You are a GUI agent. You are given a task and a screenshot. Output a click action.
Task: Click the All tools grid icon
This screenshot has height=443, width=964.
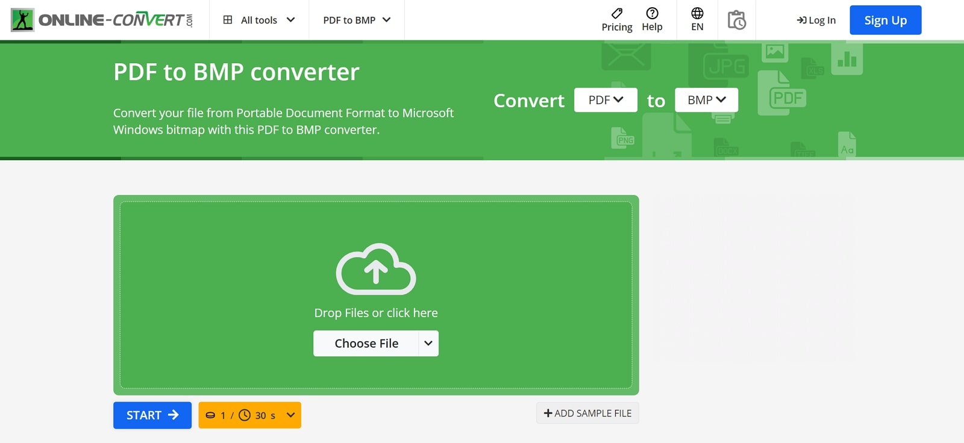[x=228, y=20]
